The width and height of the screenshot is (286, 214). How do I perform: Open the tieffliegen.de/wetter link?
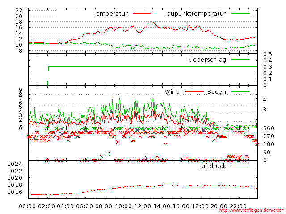(252, 210)
